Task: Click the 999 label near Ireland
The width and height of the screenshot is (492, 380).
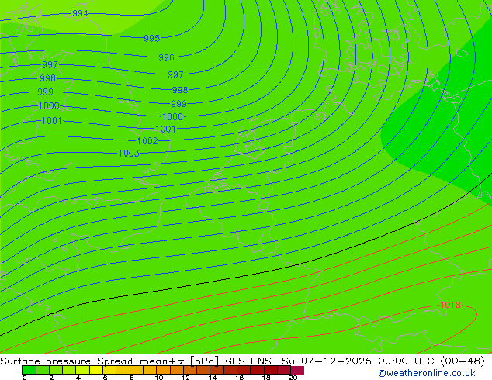Action: click(46, 92)
